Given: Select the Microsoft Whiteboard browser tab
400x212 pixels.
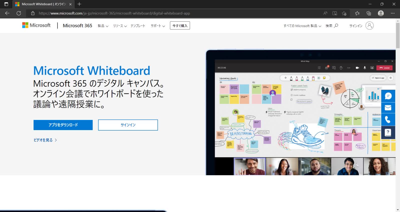Looking at the screenshot, I should point(43,4).
